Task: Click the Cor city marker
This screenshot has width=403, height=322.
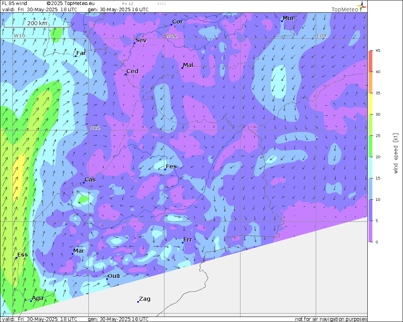Action: click(x=171, y=25)
